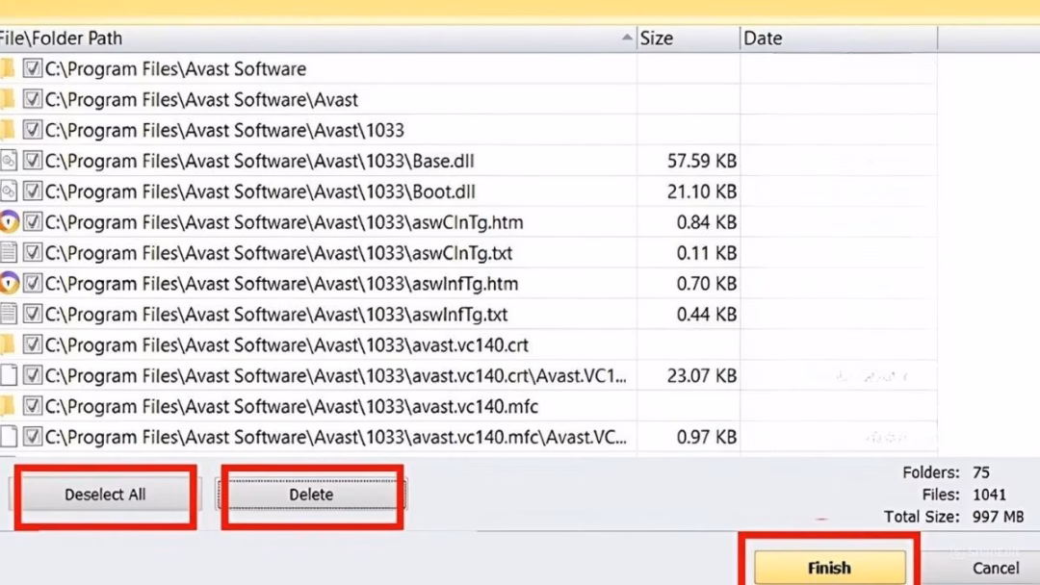The width and height of the screenshot is (1040, 585).
Task: Click the Files count value 1041
Action: (989, 495)
